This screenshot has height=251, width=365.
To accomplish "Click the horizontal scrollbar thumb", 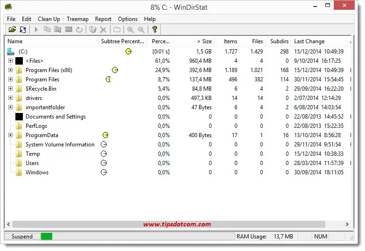I will click(x=169, y=225).
